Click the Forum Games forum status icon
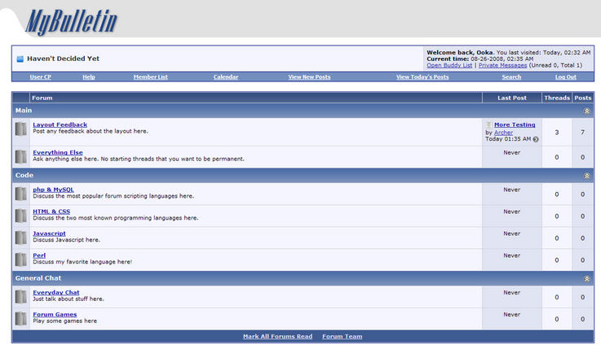 point(21,318)
